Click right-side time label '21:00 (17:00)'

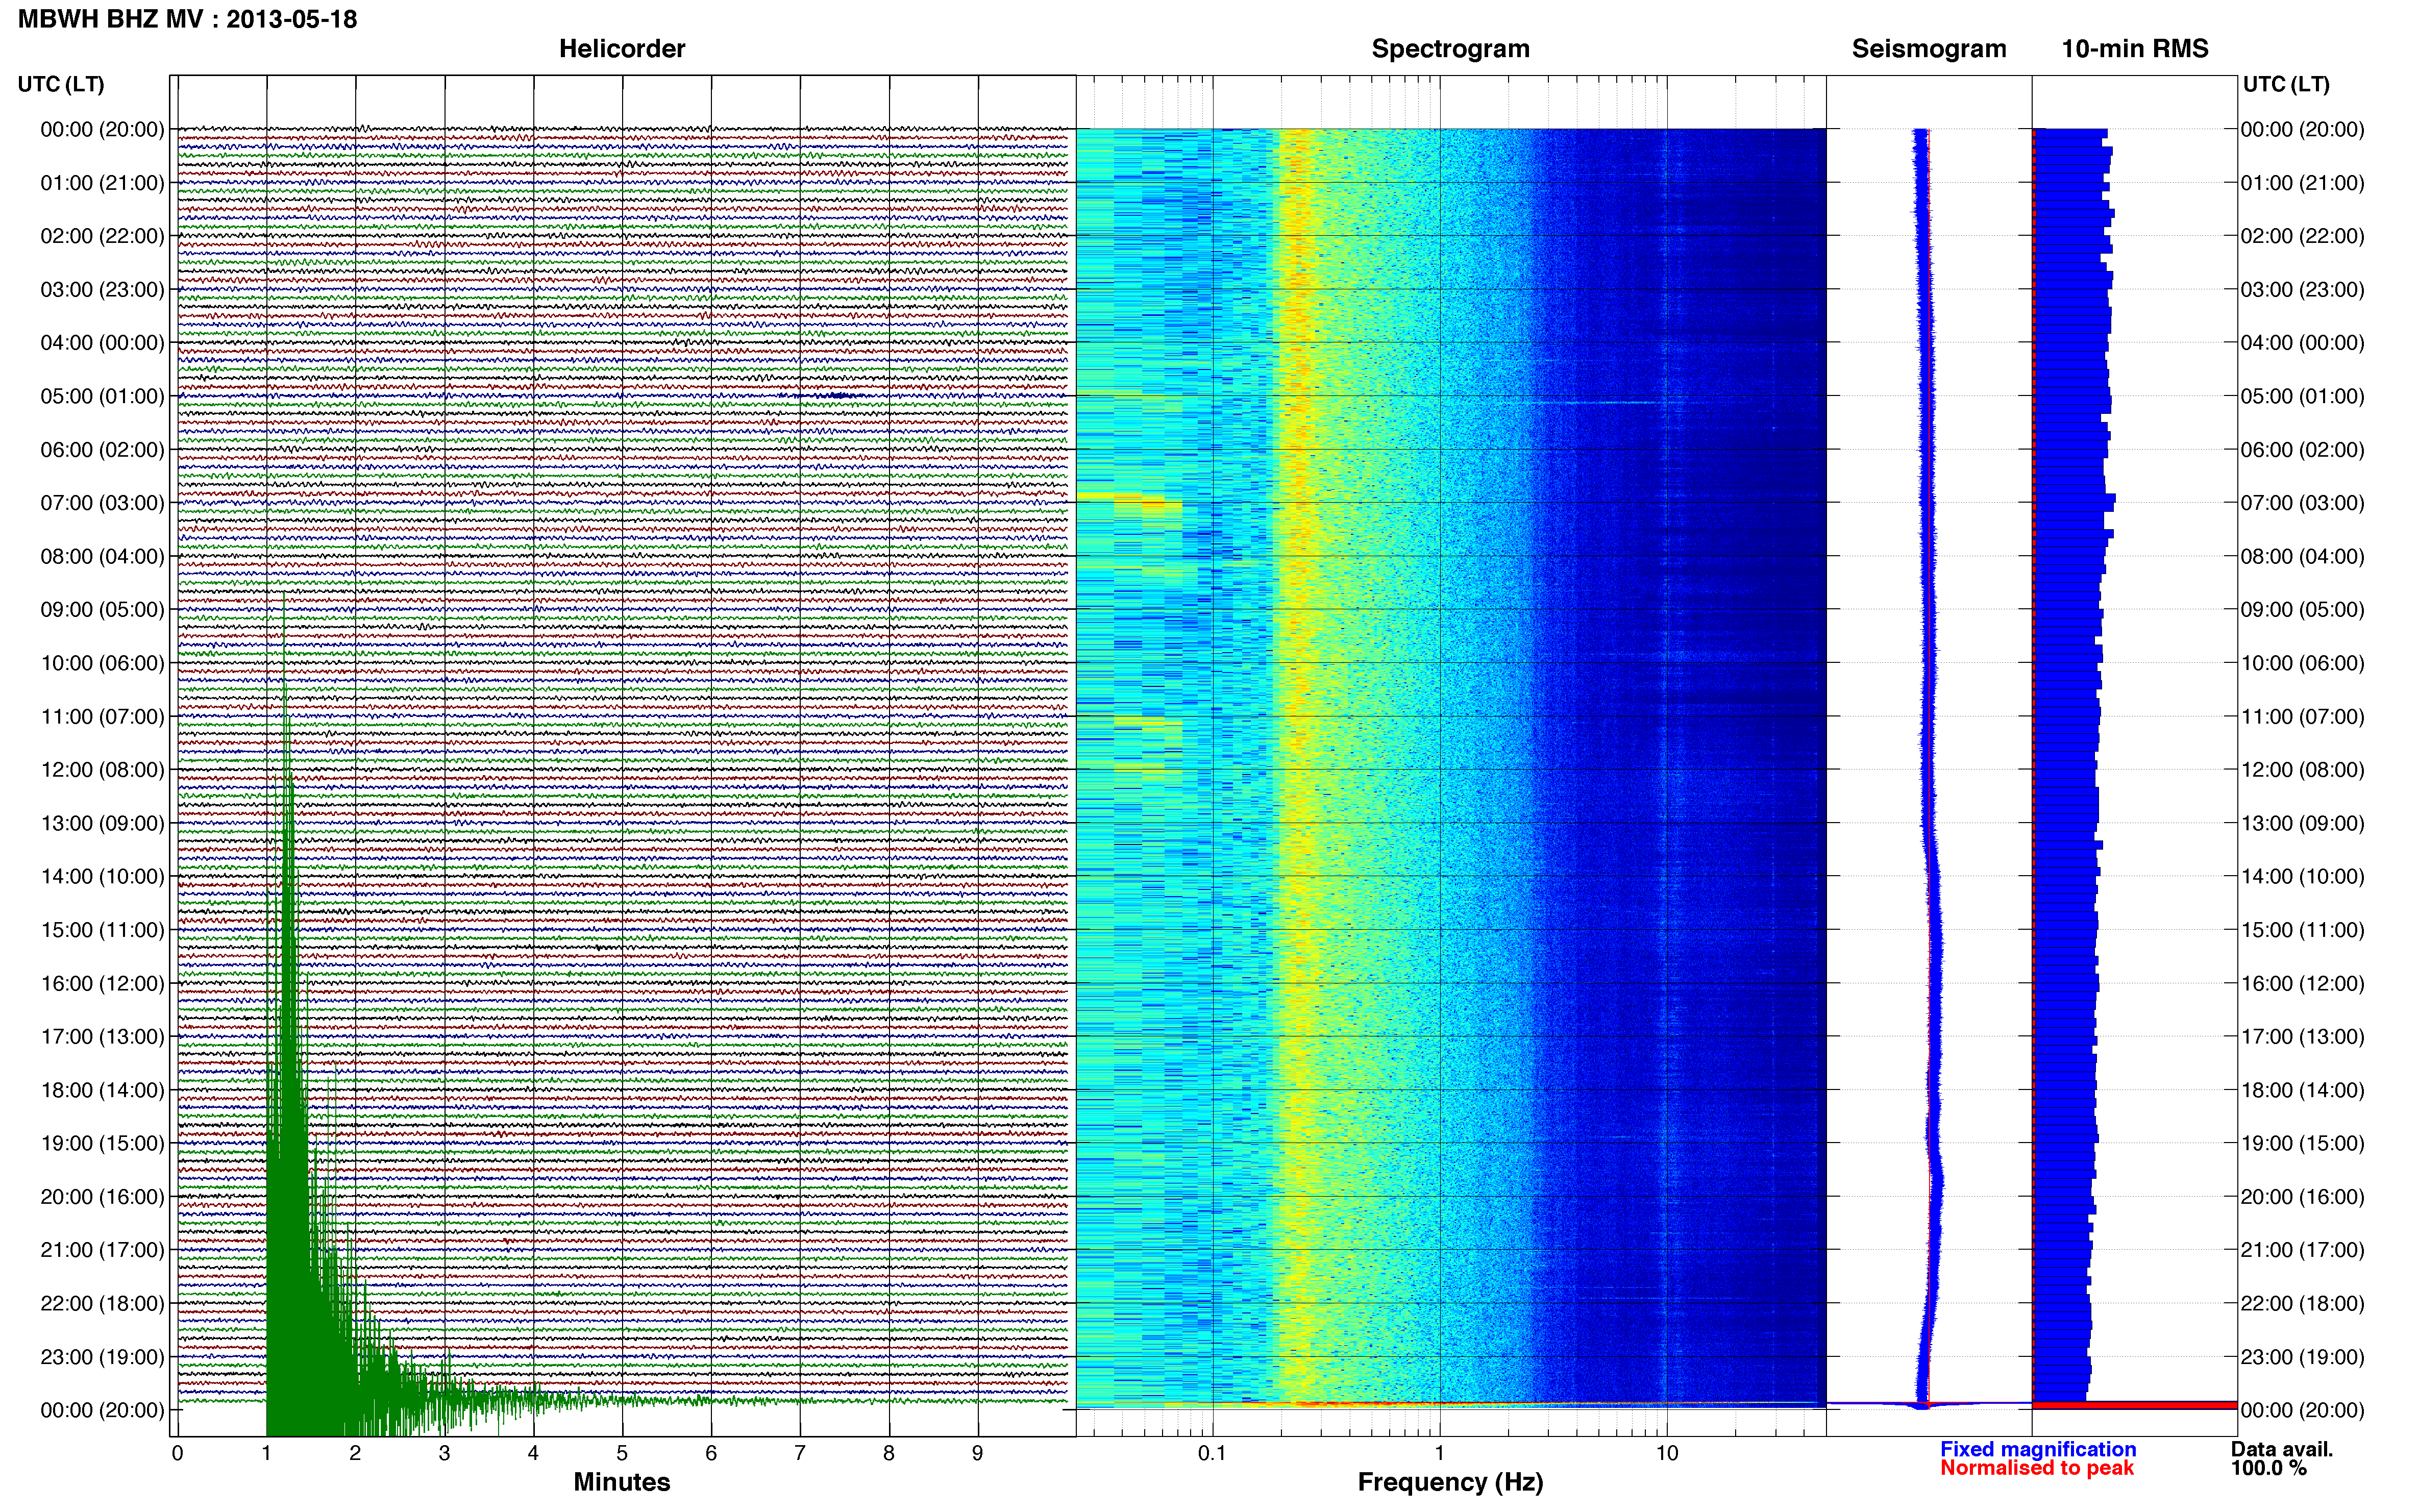(2302, 1250)
